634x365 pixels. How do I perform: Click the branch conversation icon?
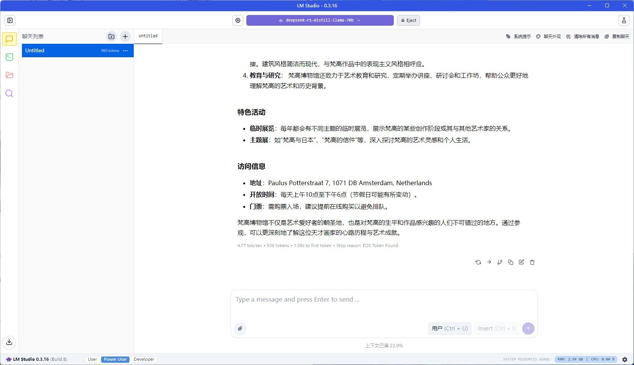click(500, 262)
